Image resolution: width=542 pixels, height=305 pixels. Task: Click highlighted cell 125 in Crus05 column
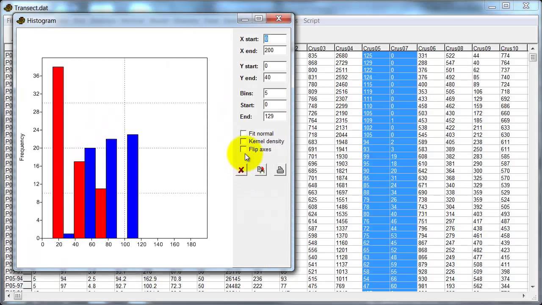pos(376,55)
